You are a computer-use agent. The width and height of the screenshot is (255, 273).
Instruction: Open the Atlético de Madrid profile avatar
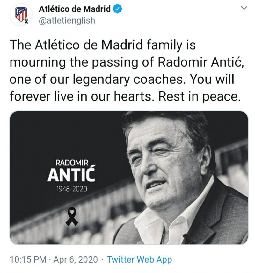[22, 15]
